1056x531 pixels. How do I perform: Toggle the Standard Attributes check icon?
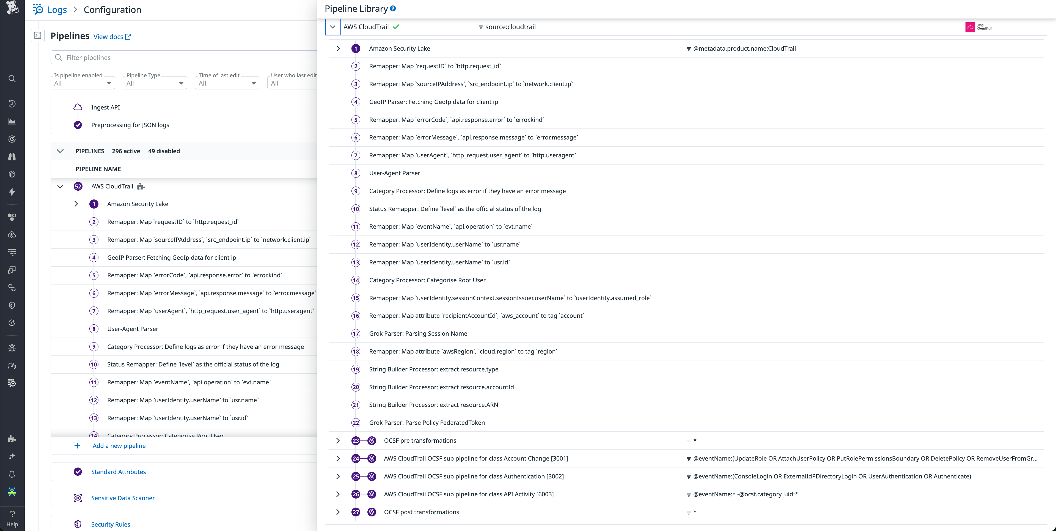78,472
